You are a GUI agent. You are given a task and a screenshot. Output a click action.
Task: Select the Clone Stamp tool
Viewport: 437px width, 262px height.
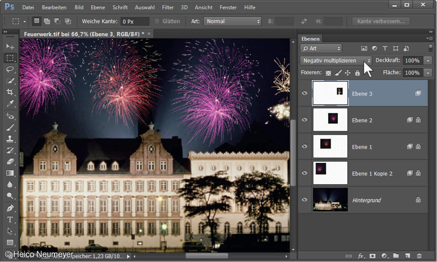pos(10,139)
